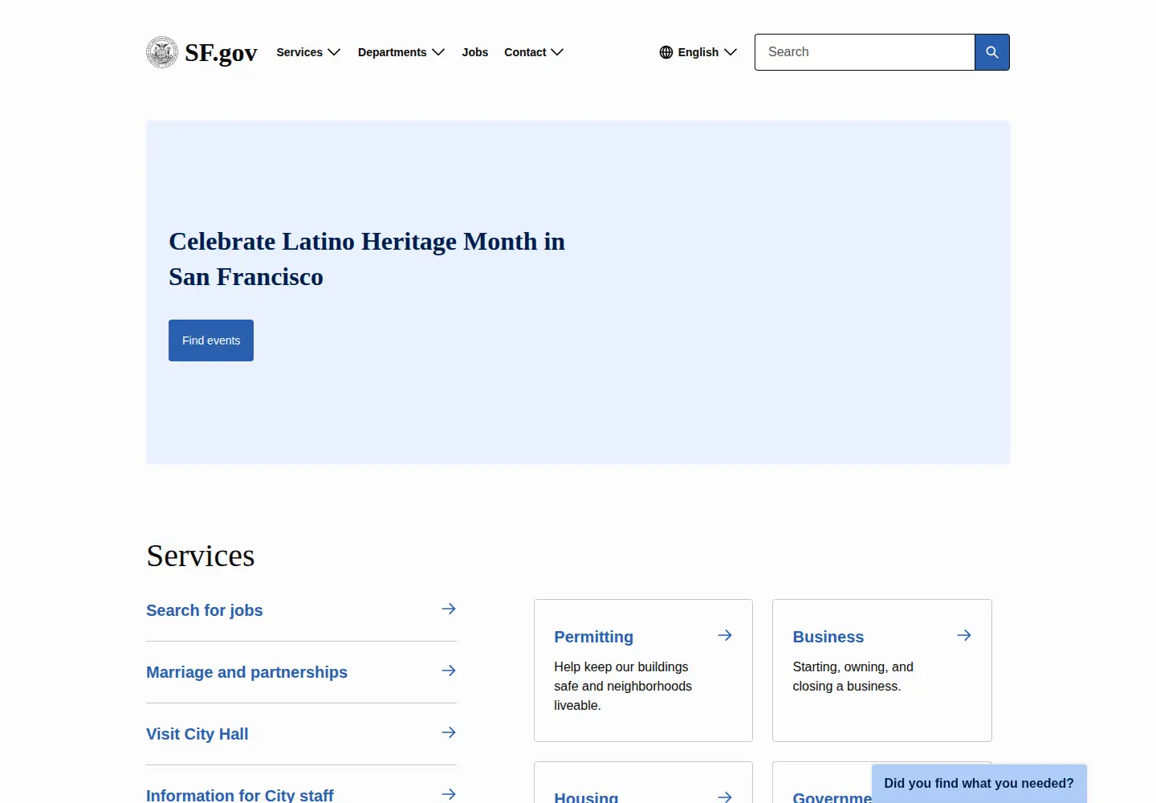This screenshot has width=1156, height=803.
Task: Click the Services section heading
Action: tap(201, 556)
